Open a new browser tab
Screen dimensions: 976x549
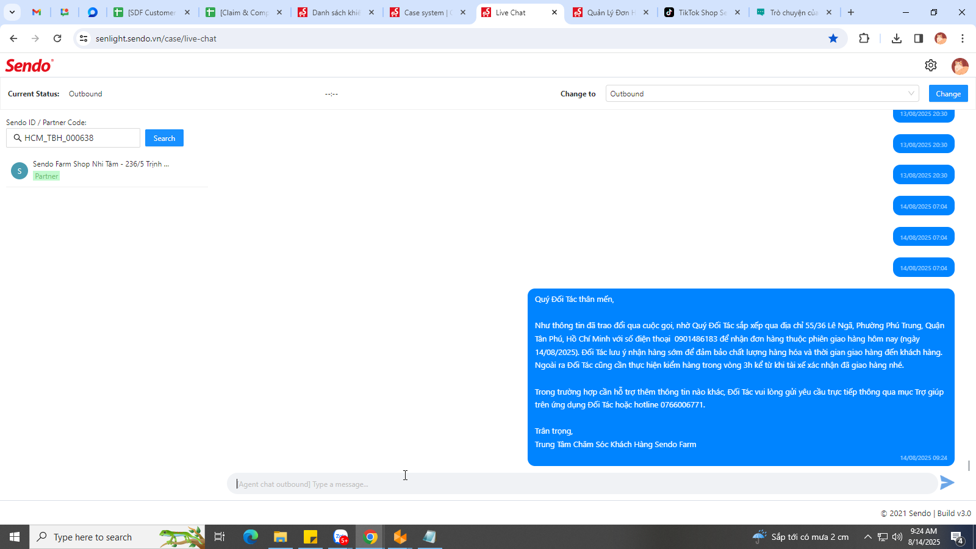(851, 12)
